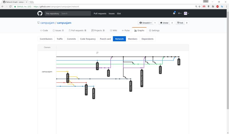Show the Traffic graph
229x134 pixels.
coord(60,39)
